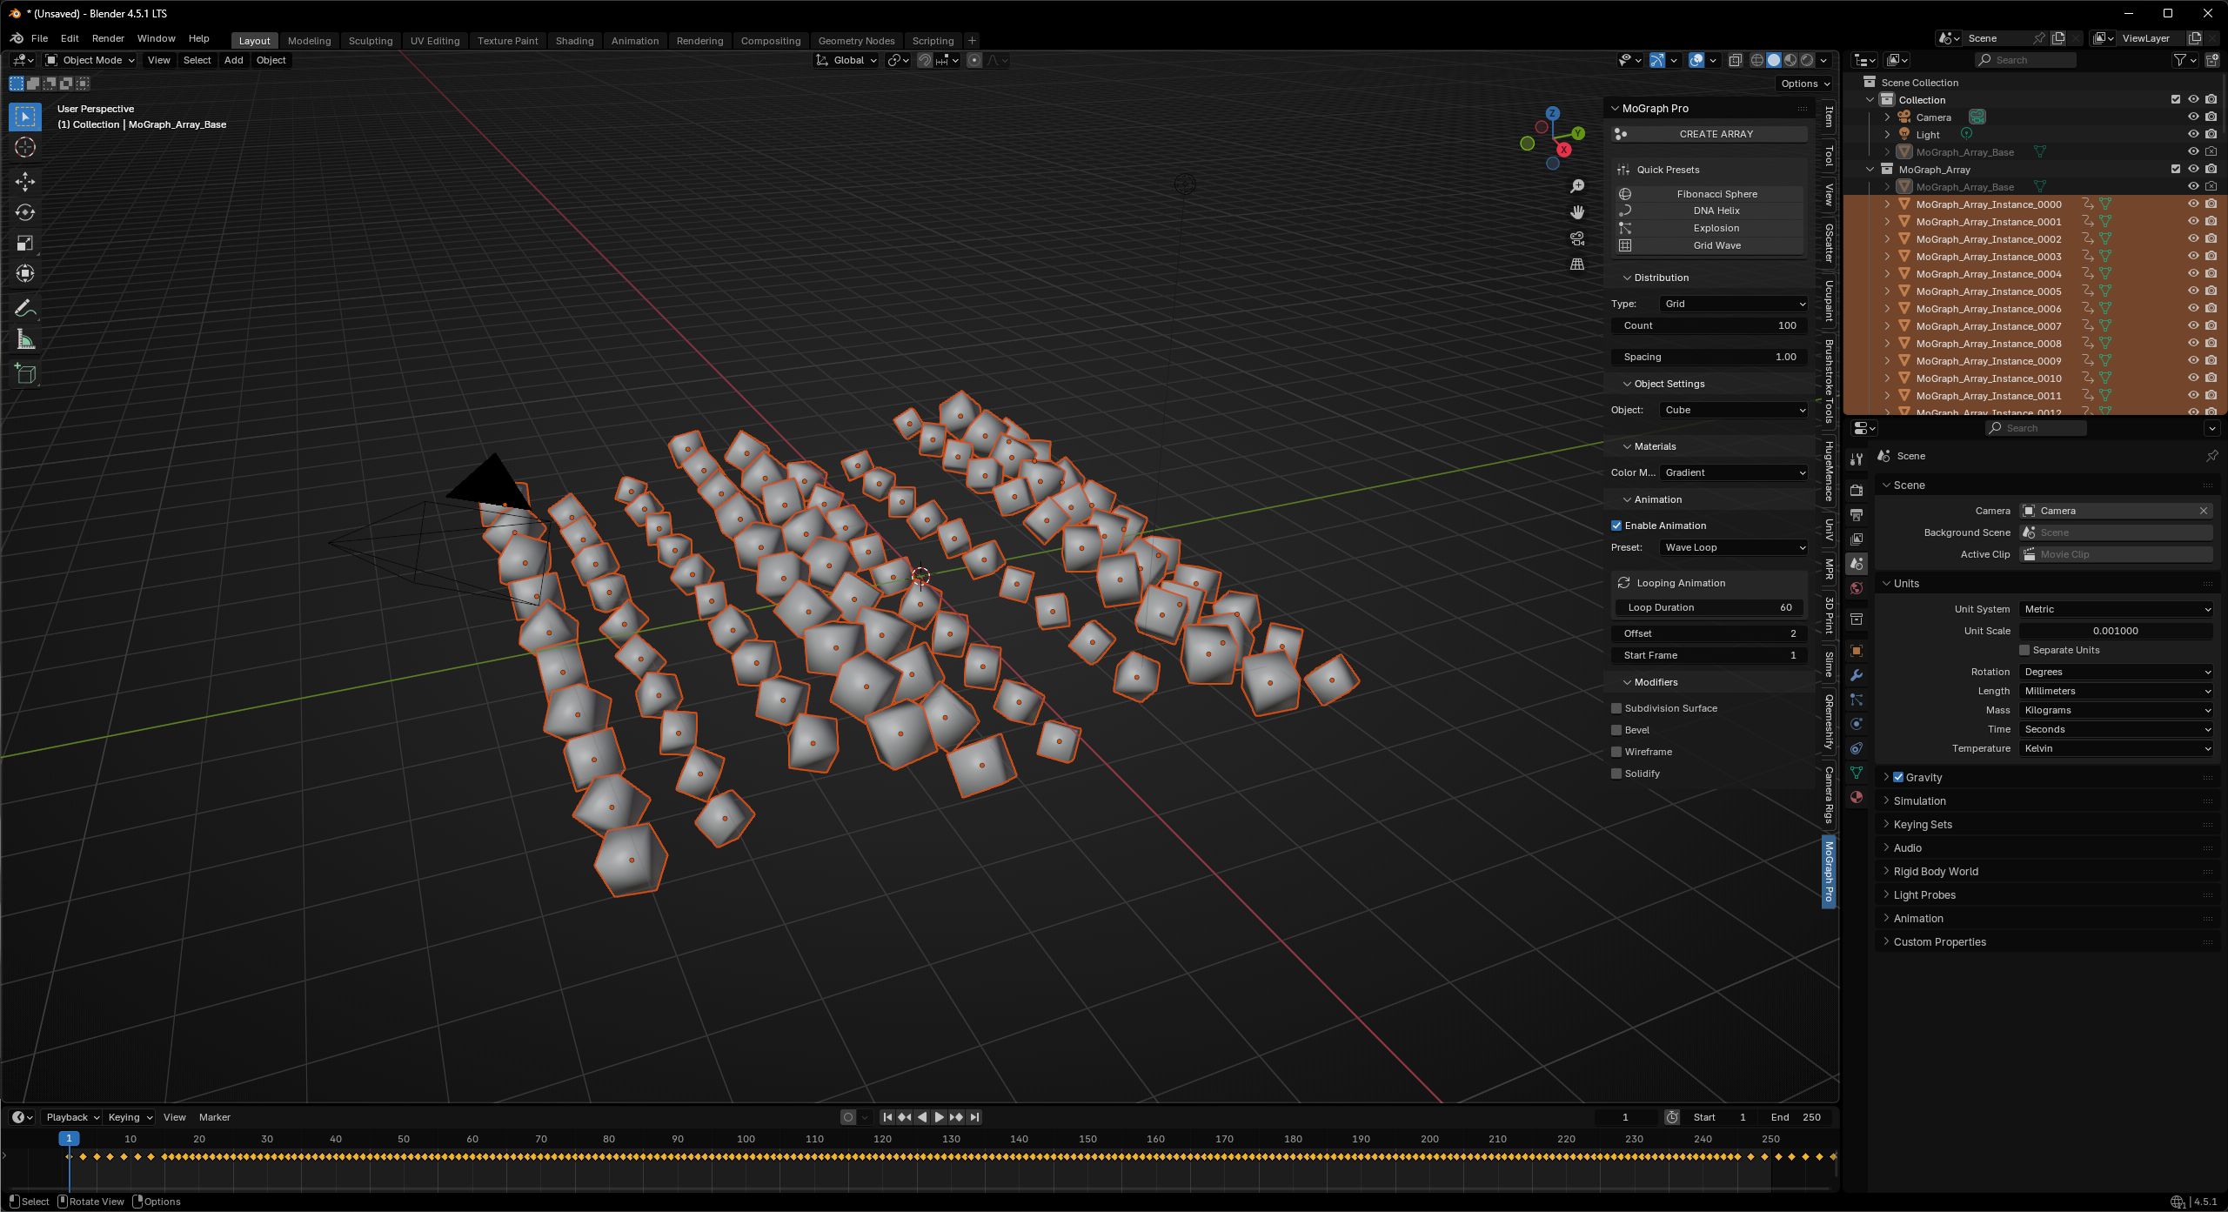Collapse the MoGraph_Array collection in the outliner
Screen dimensions: 2228x1212
pos(1870,169)
